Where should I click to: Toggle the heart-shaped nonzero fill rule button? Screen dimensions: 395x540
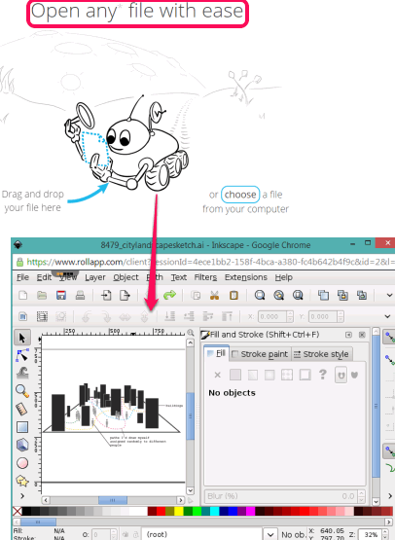tap(355, 375)
